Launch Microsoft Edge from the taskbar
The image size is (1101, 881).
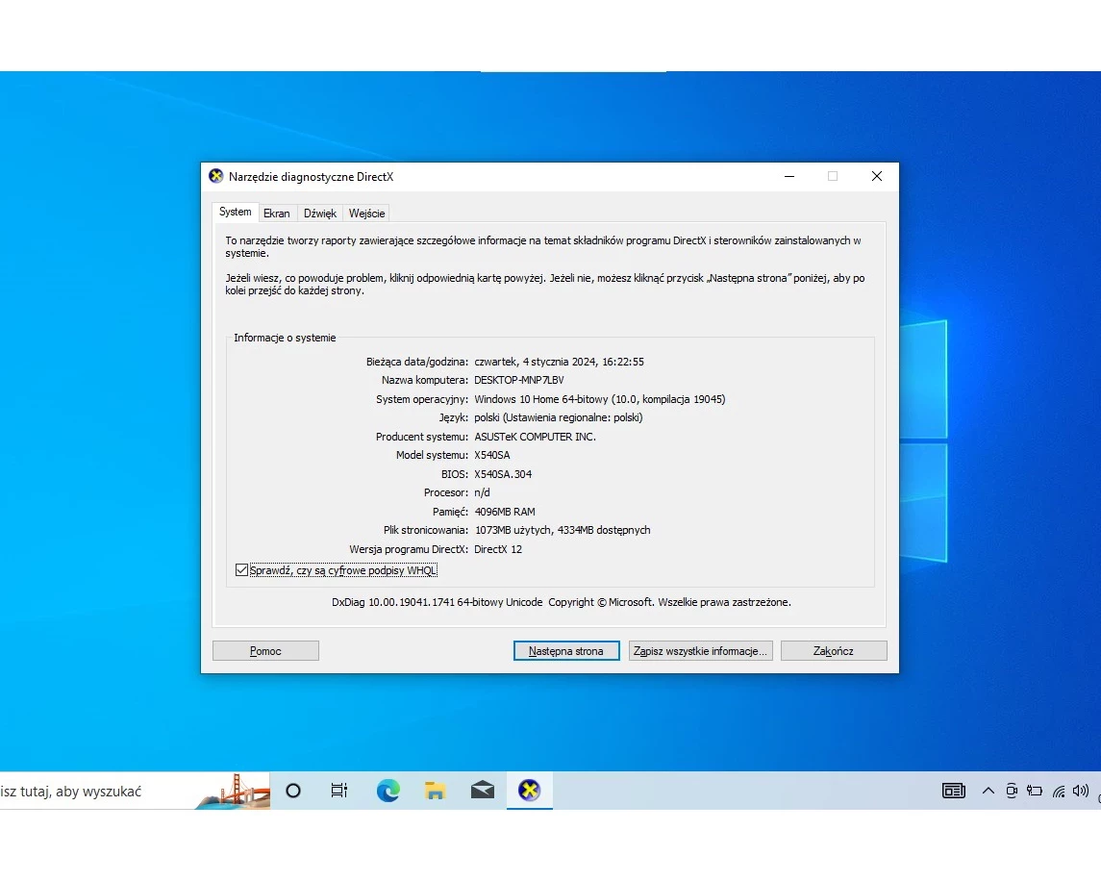click(388, 792)
